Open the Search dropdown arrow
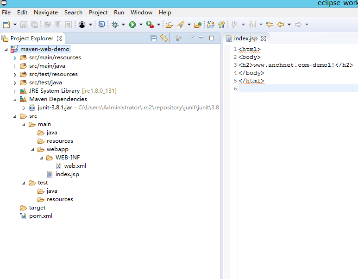Image resolution: width=358 pixels, height=279 pixels. tap(189, 25)
